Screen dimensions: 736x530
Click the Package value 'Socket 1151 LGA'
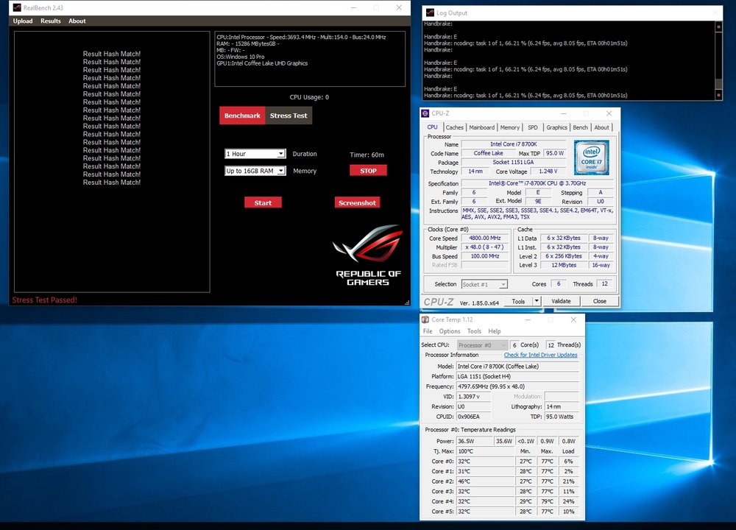click(x=514, y=163)
